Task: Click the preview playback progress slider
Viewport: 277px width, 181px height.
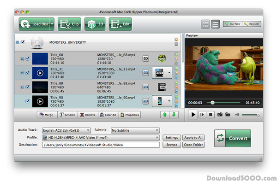Action: tap(223, 103)
